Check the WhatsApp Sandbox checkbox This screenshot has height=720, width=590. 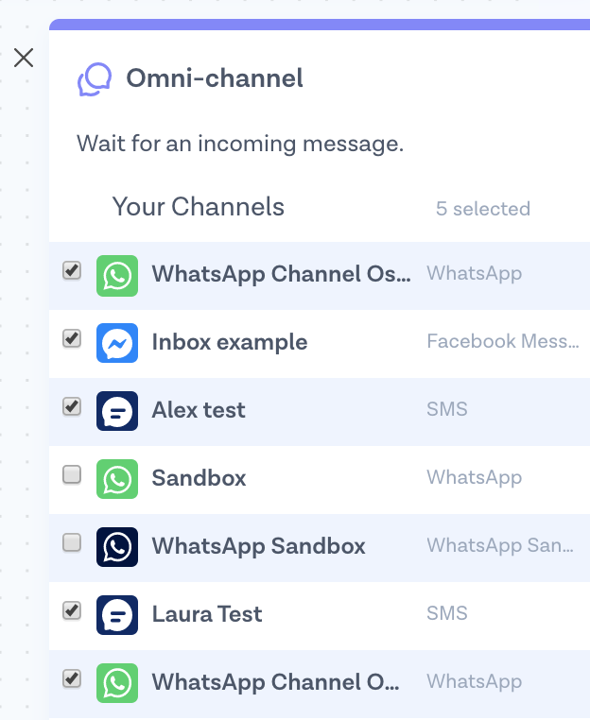click(72, 542)
